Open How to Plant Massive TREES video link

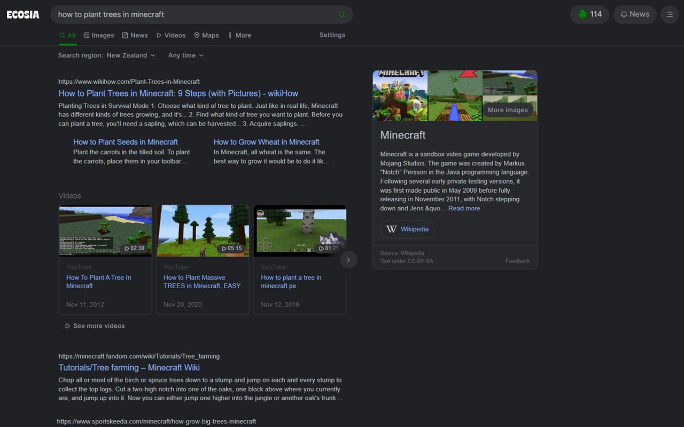click(x=202, y=282)
